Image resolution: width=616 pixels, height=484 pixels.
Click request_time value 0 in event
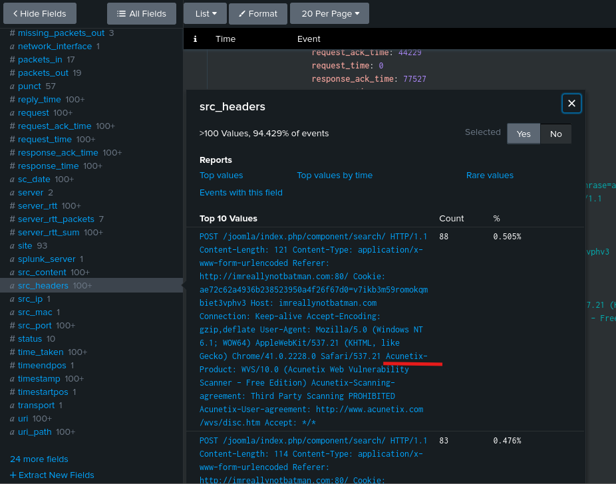tap(381, 66)
